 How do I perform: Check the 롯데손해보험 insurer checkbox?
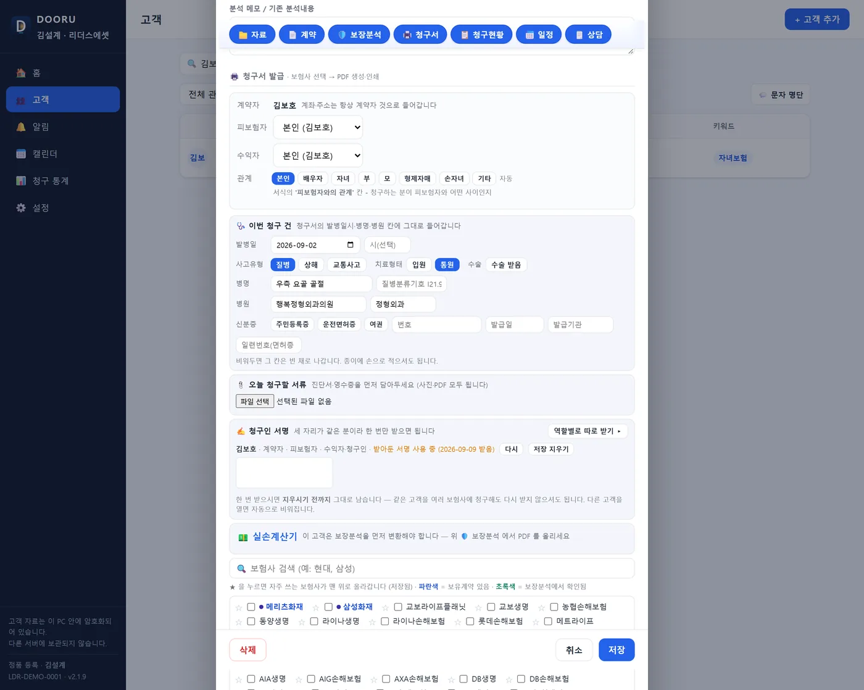tap(470, 621)
